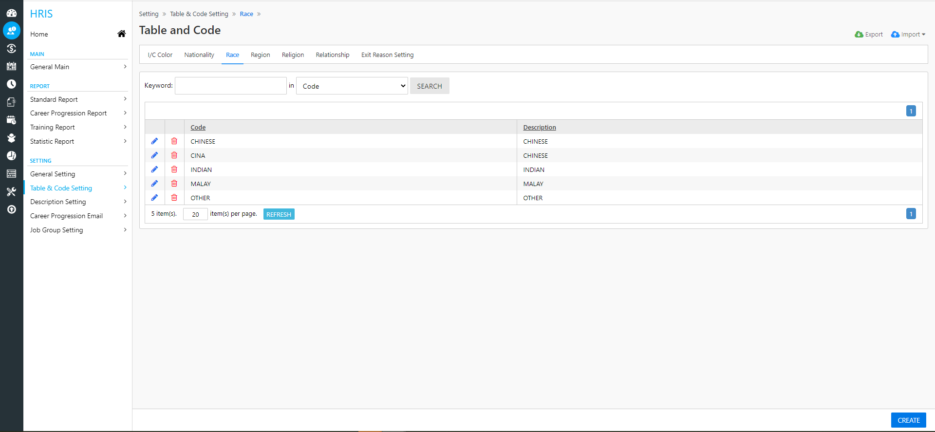
Task: Open the payroll dollar-cycle icon
Action: click(12, 48)
